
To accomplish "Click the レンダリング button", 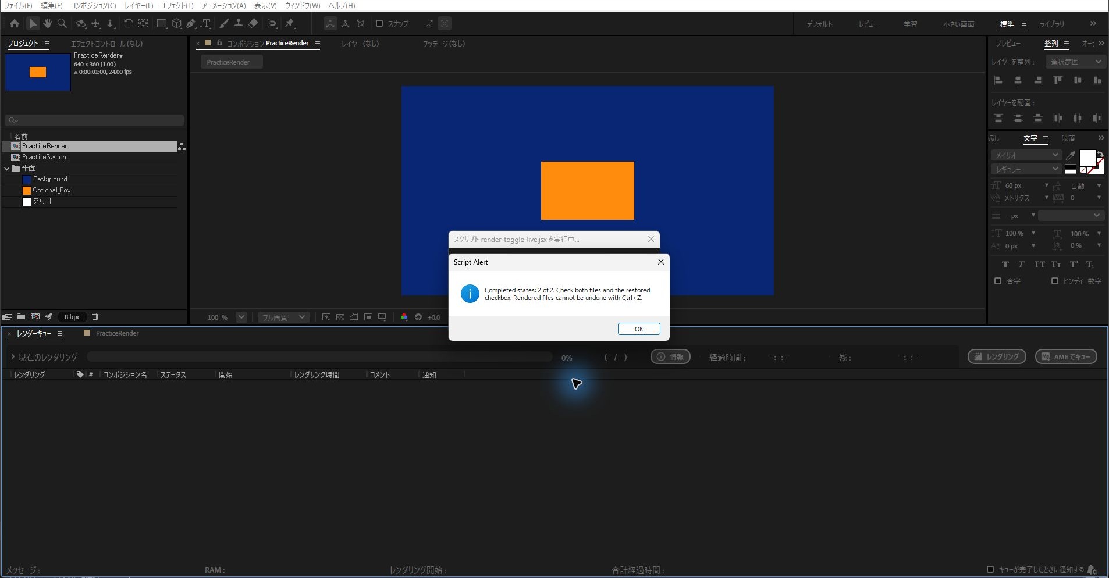I will click(997, 357).
